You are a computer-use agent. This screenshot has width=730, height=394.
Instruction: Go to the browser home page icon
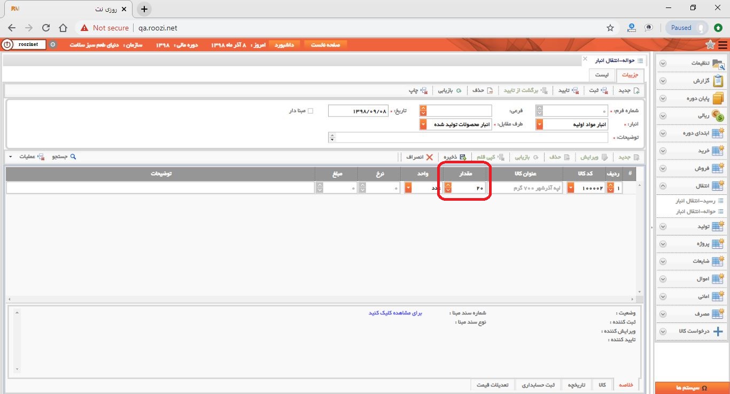63,28
